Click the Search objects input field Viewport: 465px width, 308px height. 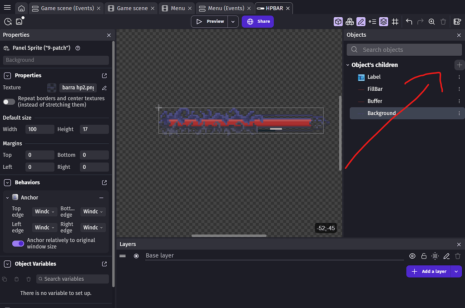tap(404, 49)
